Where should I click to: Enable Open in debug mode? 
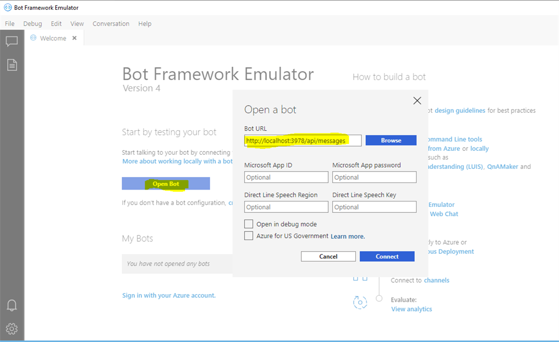tap(248, 224)
